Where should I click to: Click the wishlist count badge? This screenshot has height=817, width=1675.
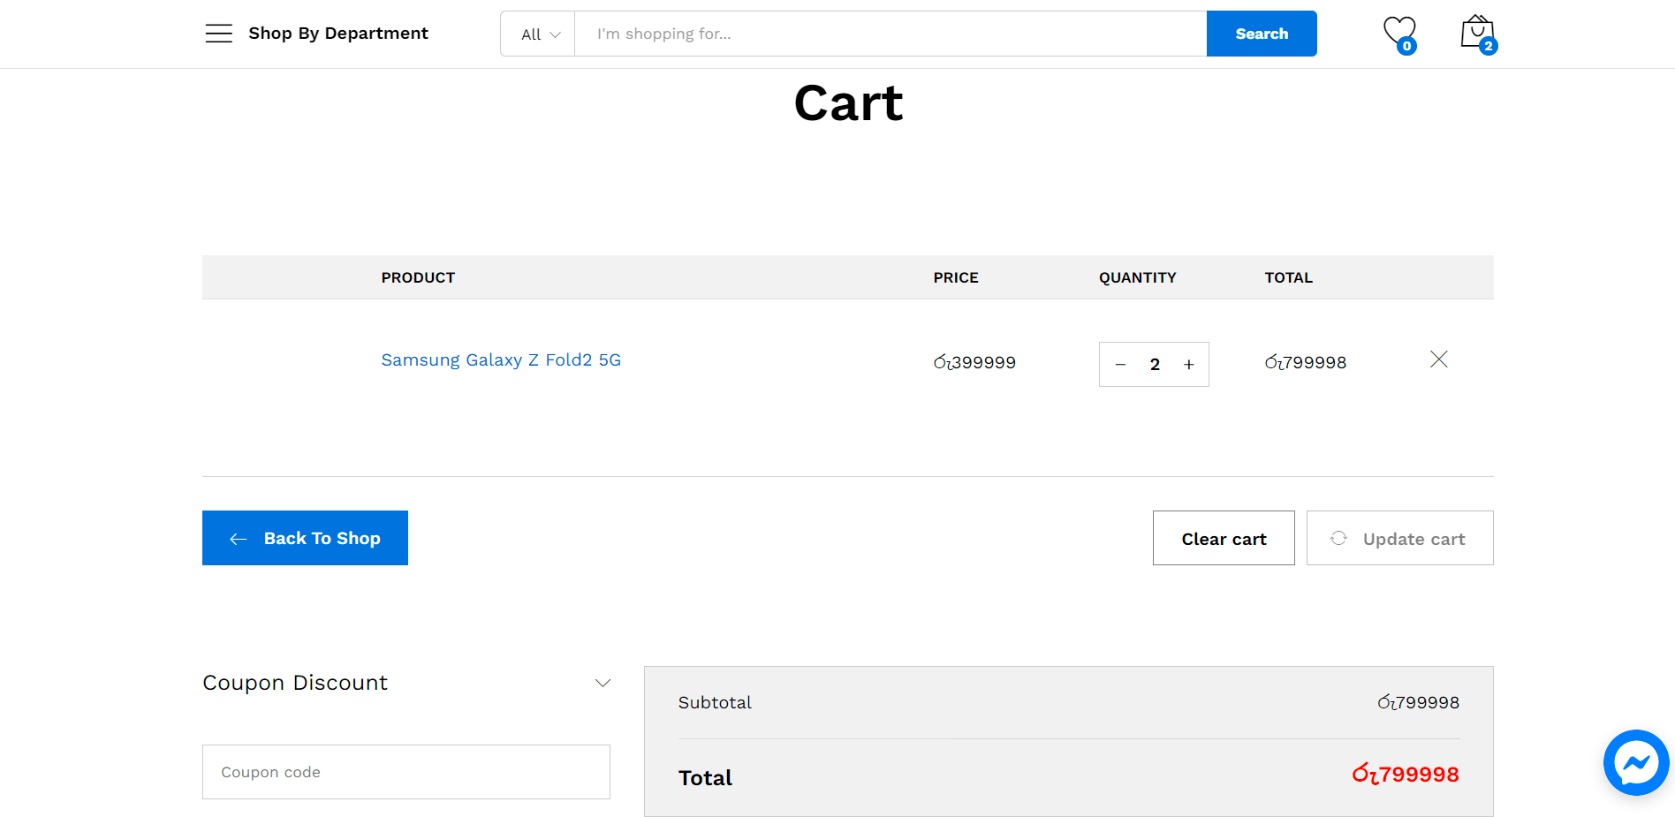(1407, 46)
